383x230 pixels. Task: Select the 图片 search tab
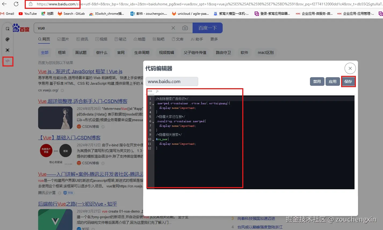(x=63, y=39)
